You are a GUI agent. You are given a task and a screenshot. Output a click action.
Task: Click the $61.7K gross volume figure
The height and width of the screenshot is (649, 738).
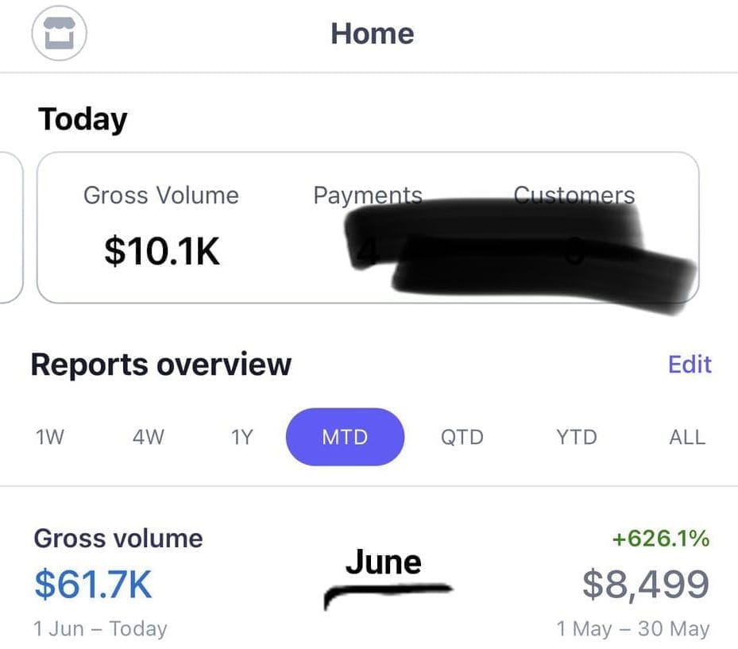pyautogui.click(x=93, y=585)
